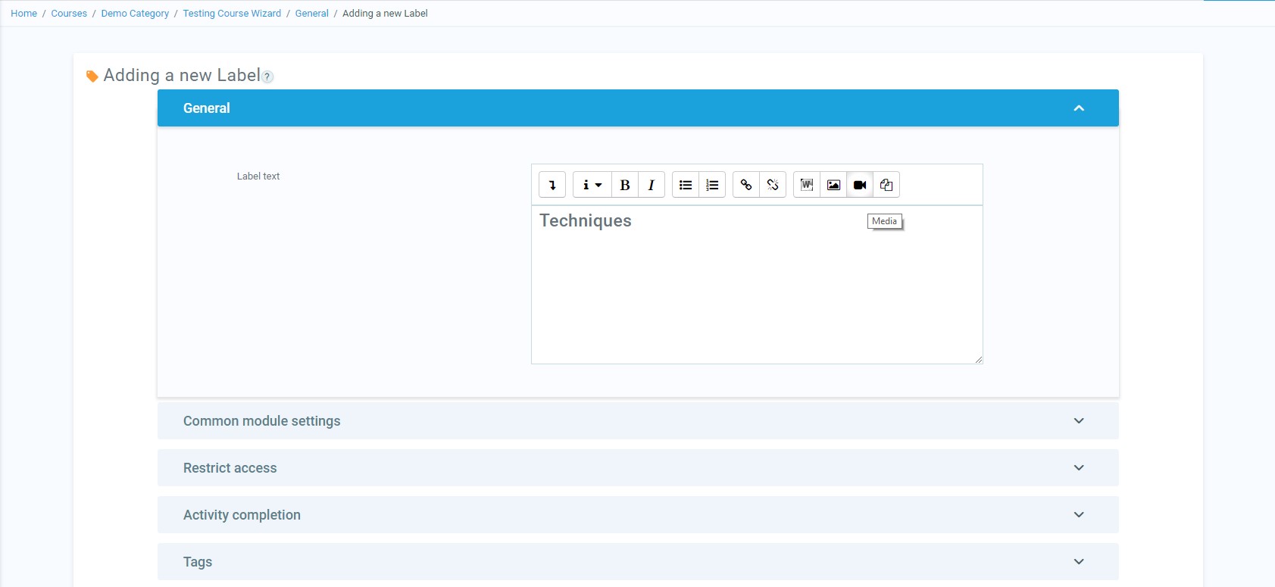Open Testing Course Wizard breadcrumb link
The width and height of the screenshot is (1275, 587).
[232, 14]
